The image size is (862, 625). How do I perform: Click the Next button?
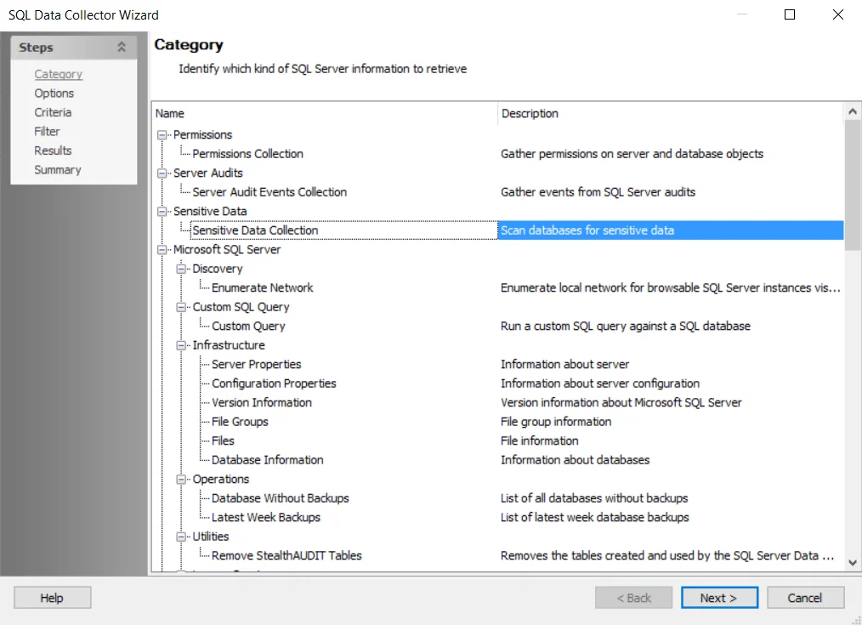click(719, 598)
